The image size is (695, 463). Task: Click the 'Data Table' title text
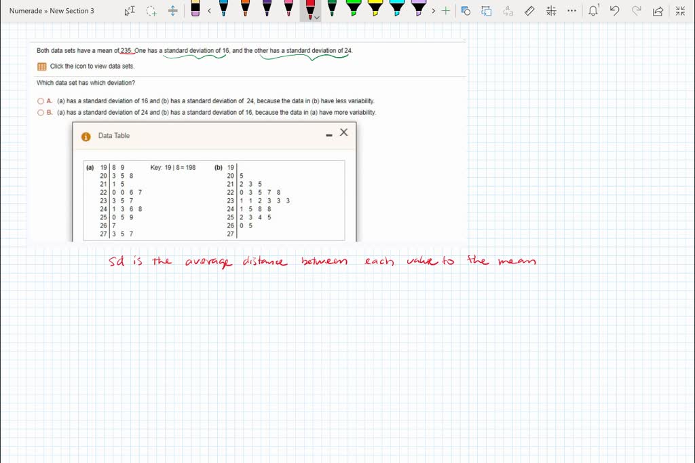point(114,136)
